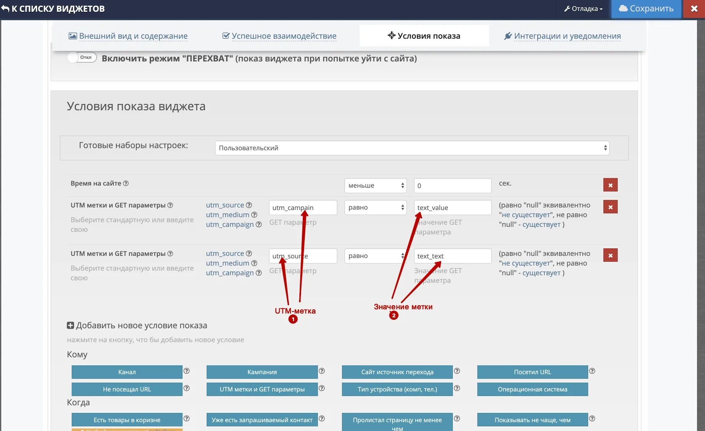Click the text_value input field
705x431 pixels.
[452, 208]
